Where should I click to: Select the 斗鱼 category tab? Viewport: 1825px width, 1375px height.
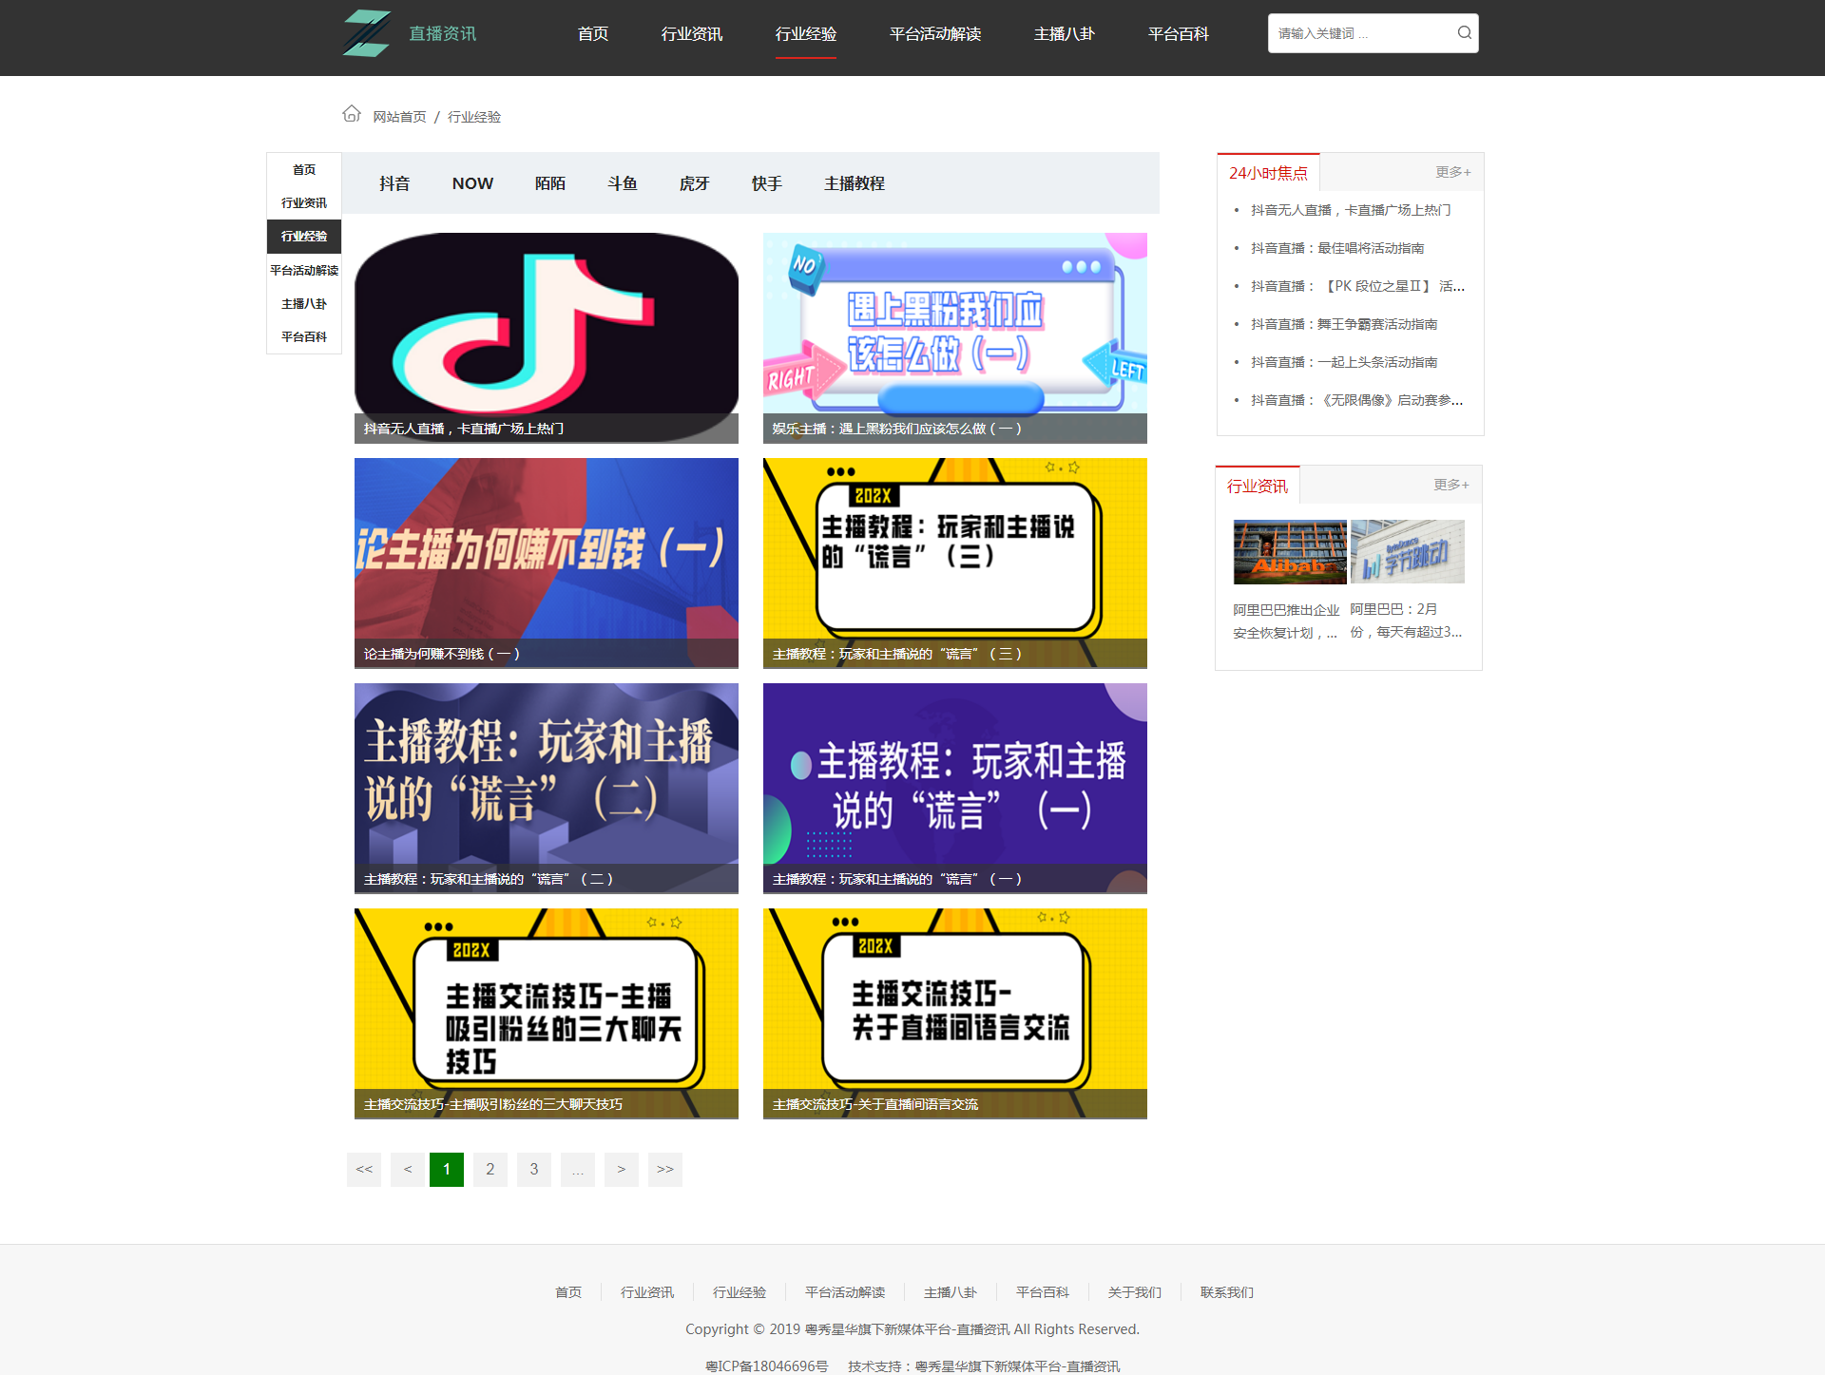[622, 183]
